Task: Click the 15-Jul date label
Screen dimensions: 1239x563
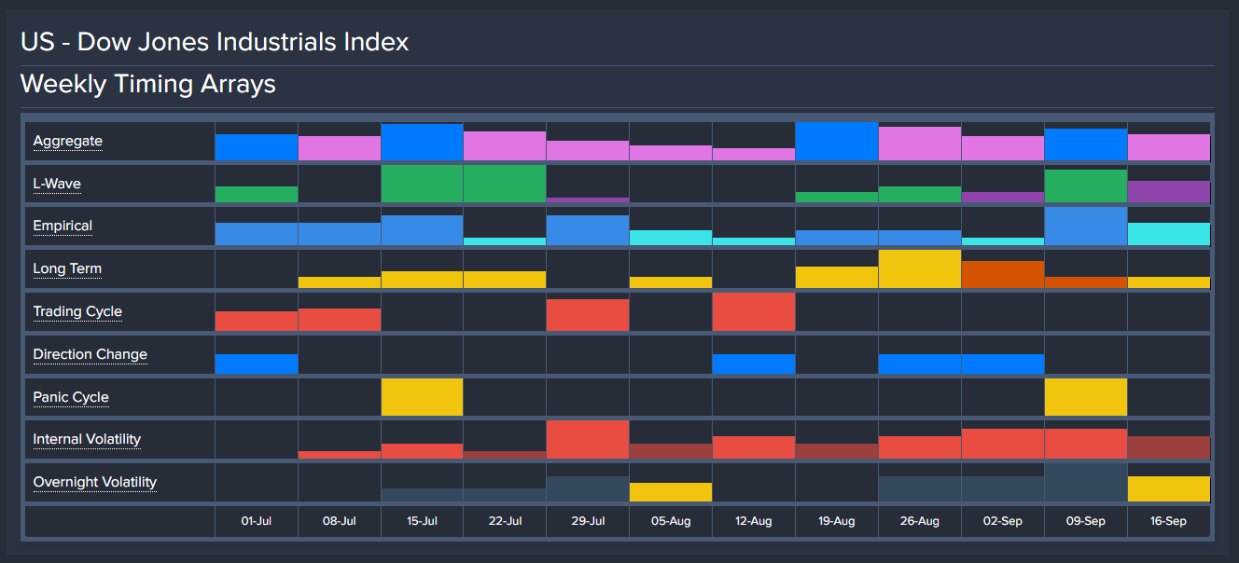Action: [x=422, y=522]
